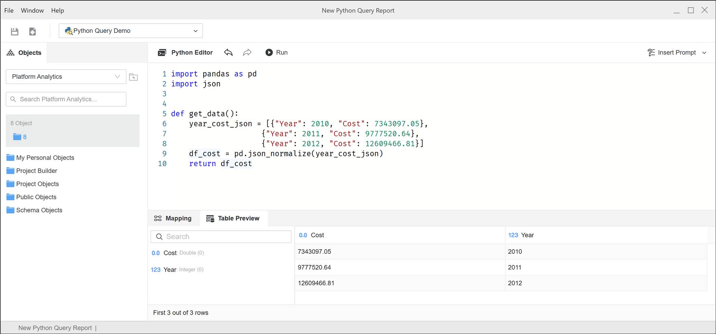Select the Schema Objects folder
Image resolution: width=716 pixels, height=334 pixels.
click(39, 210)
